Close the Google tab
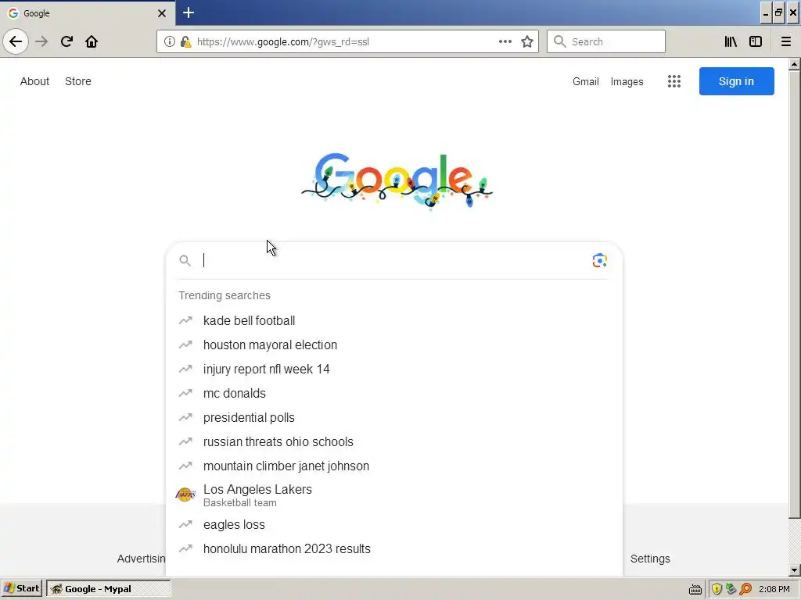Image resolution: width=801 pixels, height=600 pixels. pyautogui.click(x=162, y=13)
